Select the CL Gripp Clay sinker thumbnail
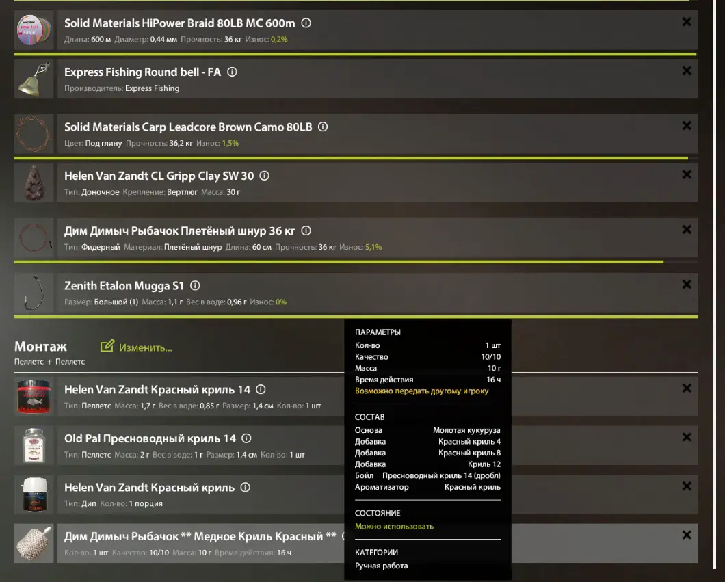The height and width of the screenshot is (582, 725). click(34, 183)
